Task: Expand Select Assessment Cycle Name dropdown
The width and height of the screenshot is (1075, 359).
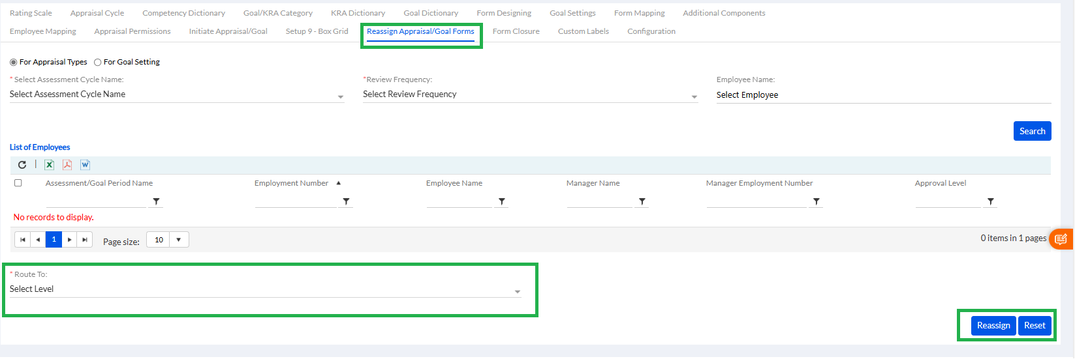Action: (x=340, y=96)
